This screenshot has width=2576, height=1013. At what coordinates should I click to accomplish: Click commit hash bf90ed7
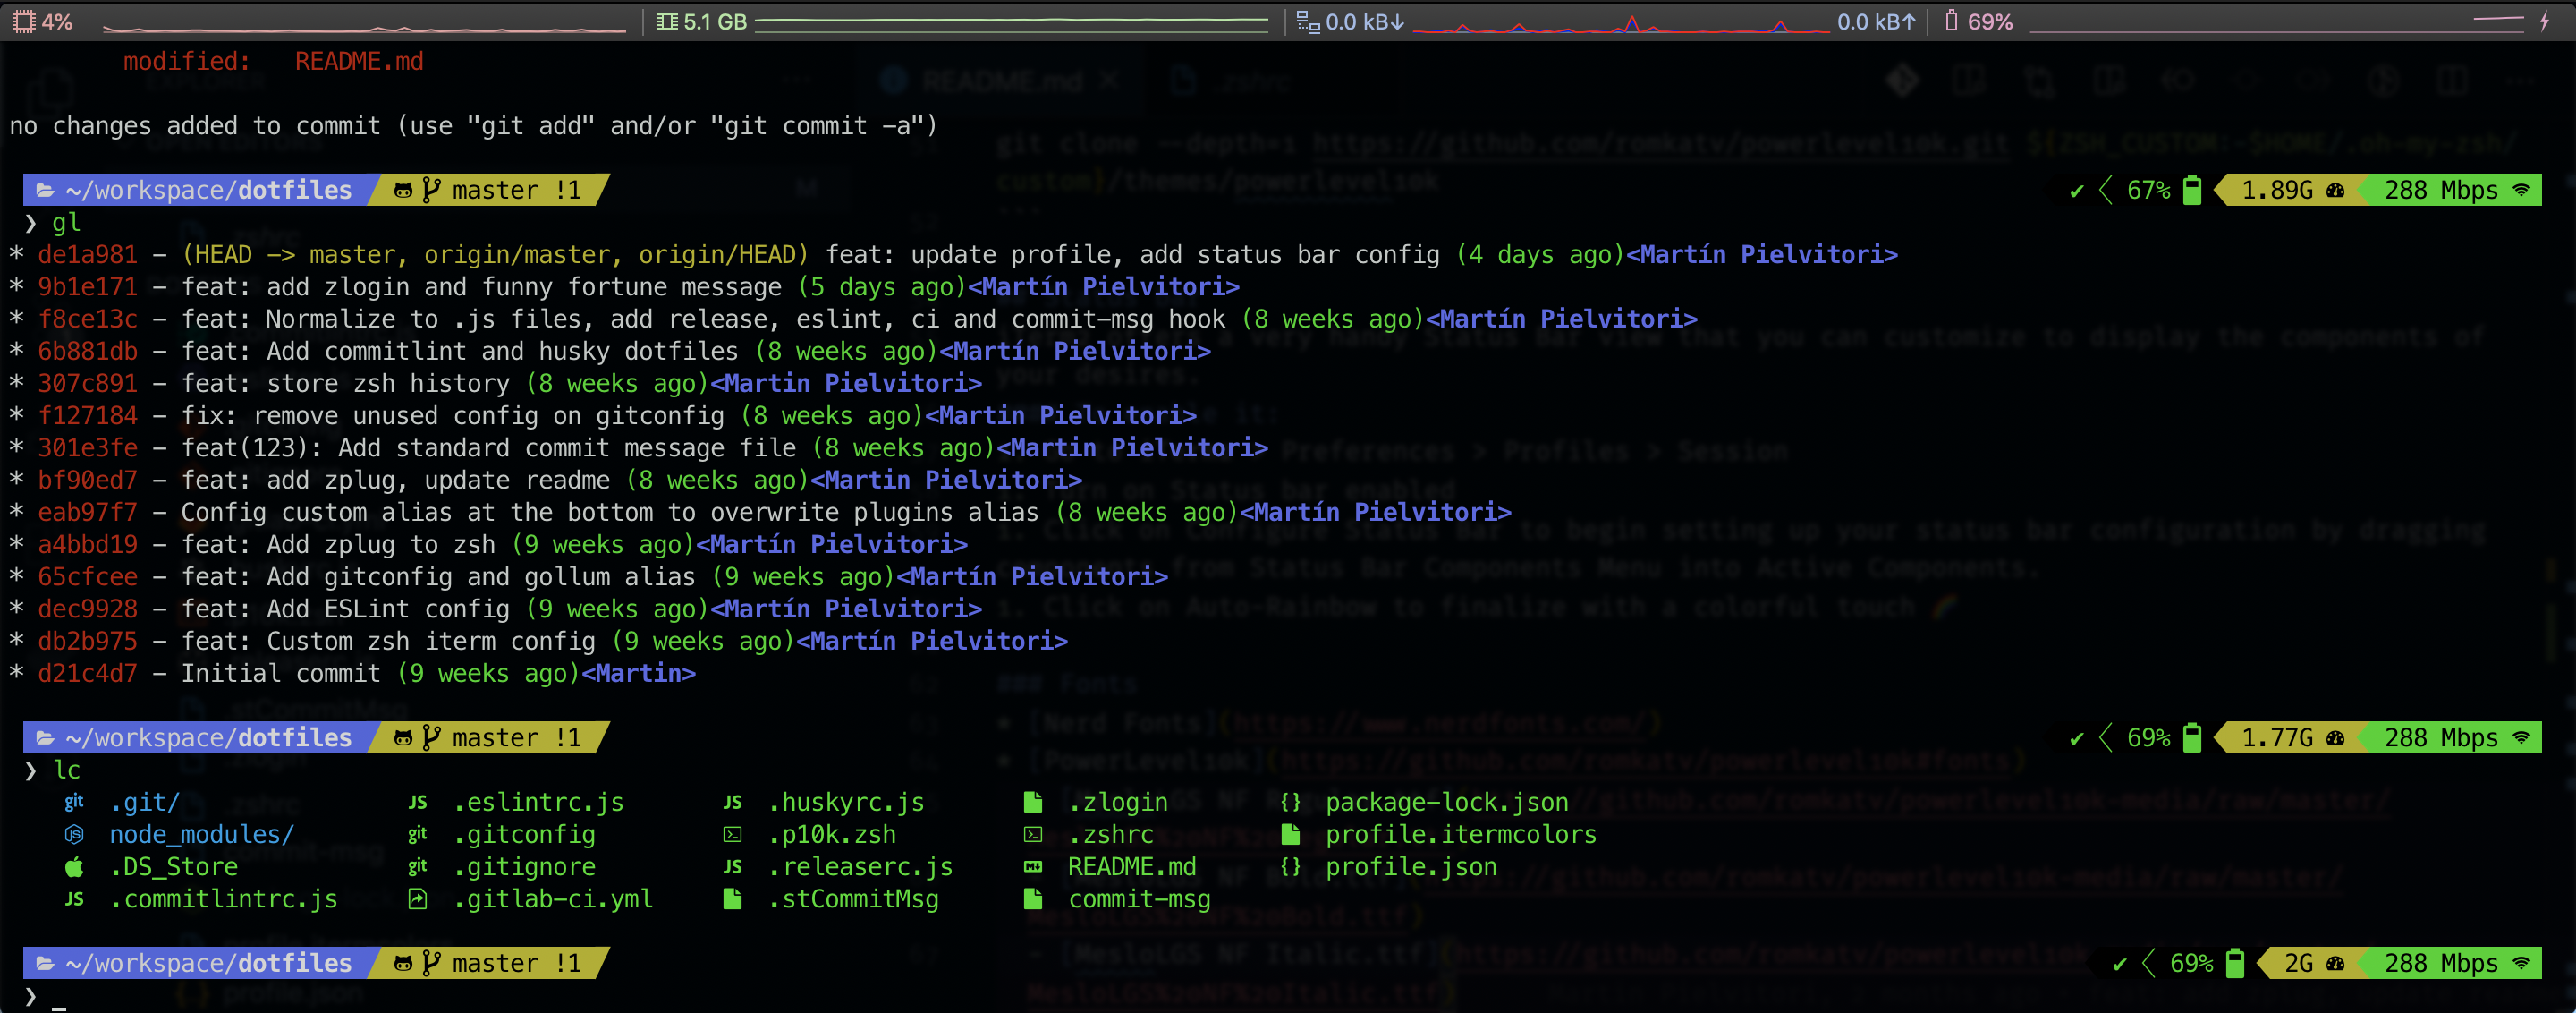coord(87,480)
